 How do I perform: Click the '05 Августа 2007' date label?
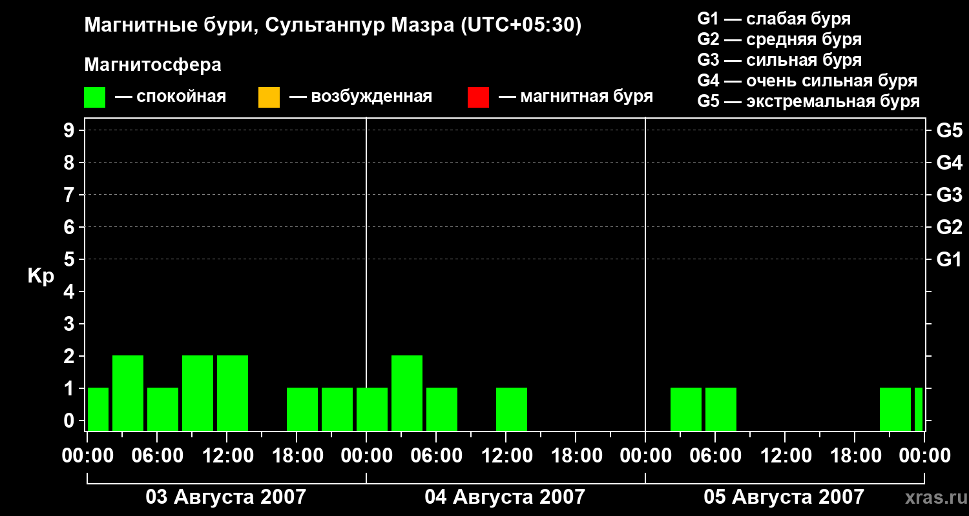[784, 497]
